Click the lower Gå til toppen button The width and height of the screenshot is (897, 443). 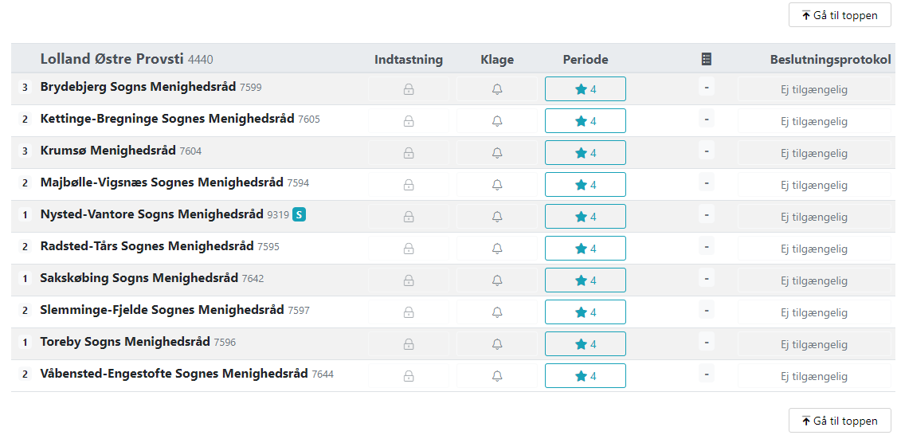(x=840, y=421)
